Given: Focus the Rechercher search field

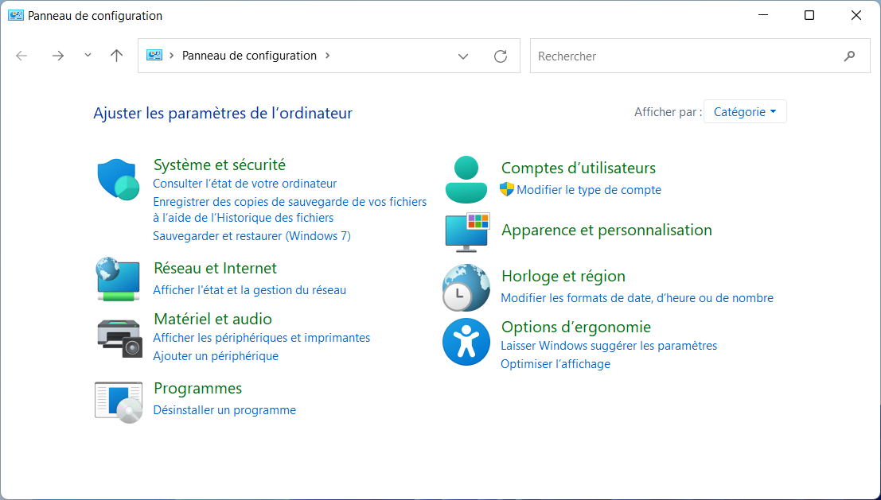Looking at the screenshot, I should 685,56.
